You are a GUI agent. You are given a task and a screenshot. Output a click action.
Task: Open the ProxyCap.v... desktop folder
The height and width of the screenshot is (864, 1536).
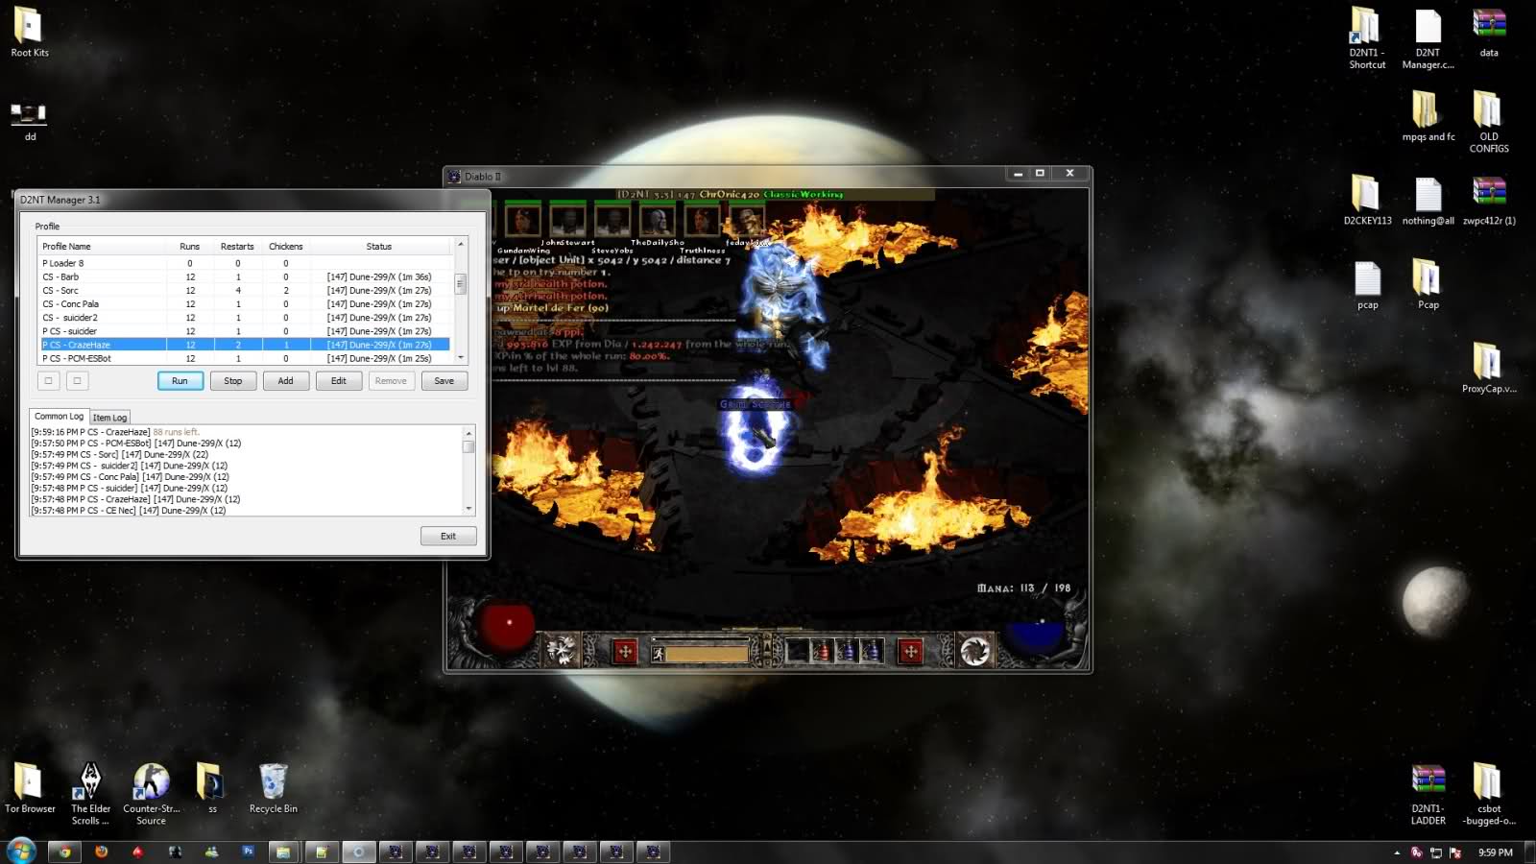tap(1489, 369)
